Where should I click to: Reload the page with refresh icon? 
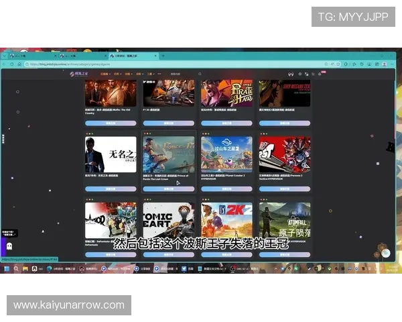pyautogui.click(x=12, y=64)
